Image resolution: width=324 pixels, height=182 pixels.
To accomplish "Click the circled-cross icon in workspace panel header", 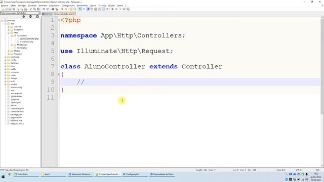I will tap(37, 17).
